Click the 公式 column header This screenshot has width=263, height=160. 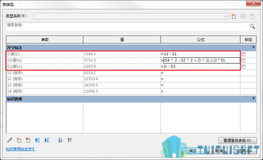pyautogui.click(x=200, y=40)
